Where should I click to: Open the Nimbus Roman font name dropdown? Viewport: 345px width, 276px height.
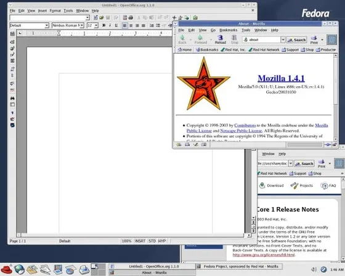(x=82, y=25)
